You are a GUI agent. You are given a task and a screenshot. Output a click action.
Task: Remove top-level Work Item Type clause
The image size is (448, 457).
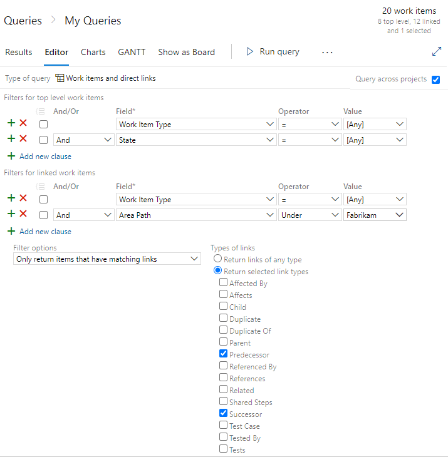point(23,123)
